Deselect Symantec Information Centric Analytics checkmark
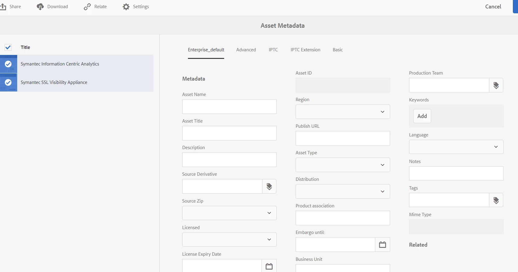Viewport: 518px width, 272px height. (x=8, y=64)
